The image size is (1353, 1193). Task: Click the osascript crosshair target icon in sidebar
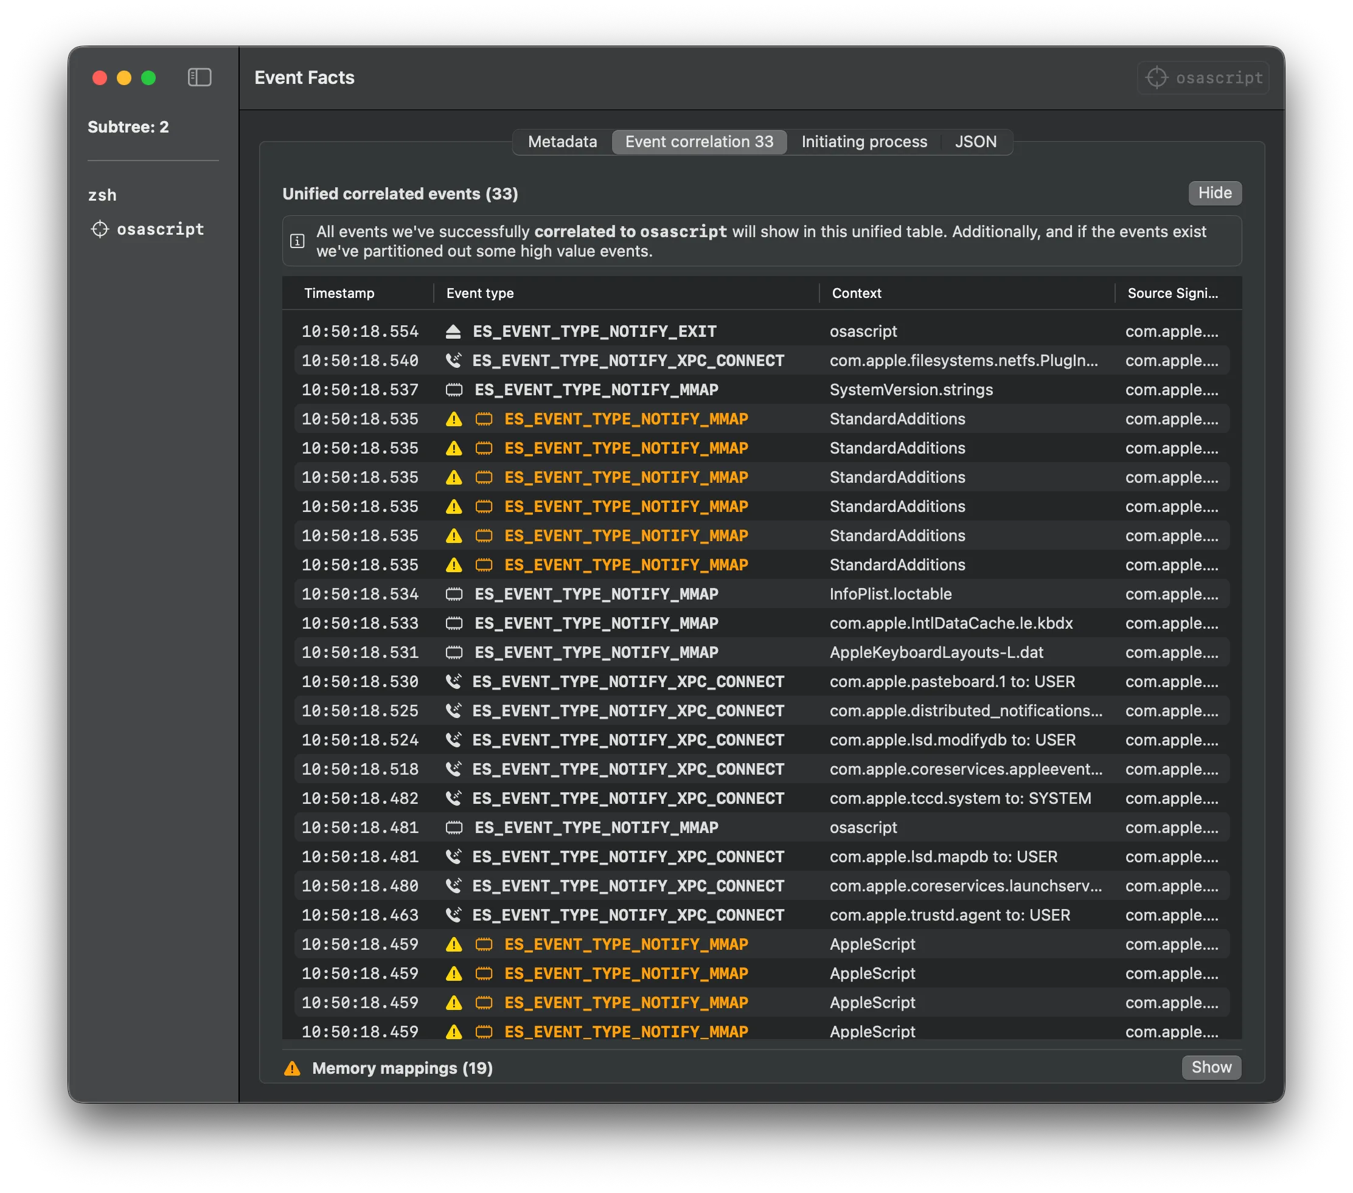100,229
